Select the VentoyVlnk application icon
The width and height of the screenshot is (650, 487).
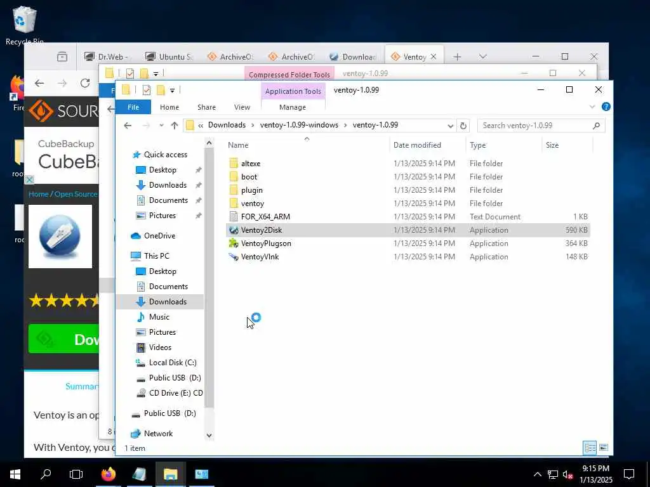tap(234, 257)
